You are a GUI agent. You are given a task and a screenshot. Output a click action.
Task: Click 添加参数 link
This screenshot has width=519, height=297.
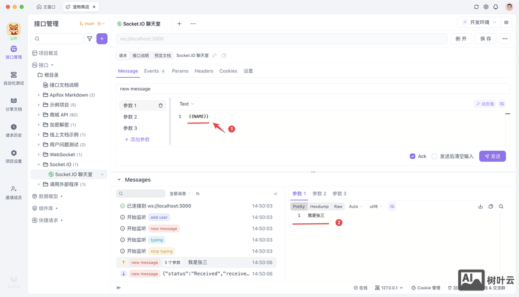(137, 140)
